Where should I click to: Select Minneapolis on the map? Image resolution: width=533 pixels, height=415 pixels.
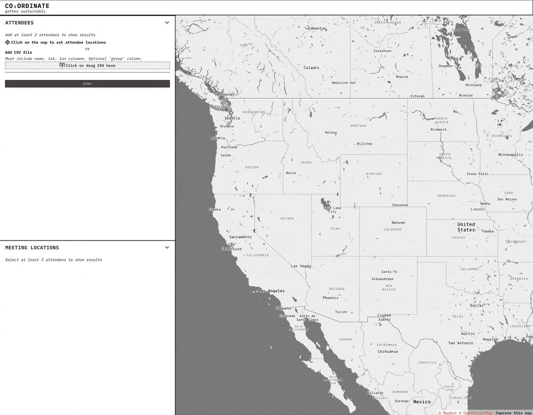click(511, 155)
